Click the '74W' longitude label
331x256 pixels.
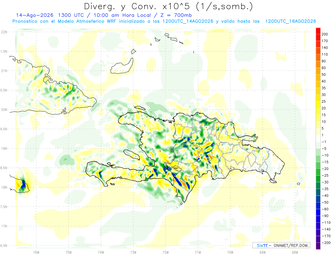click(101, 252)
